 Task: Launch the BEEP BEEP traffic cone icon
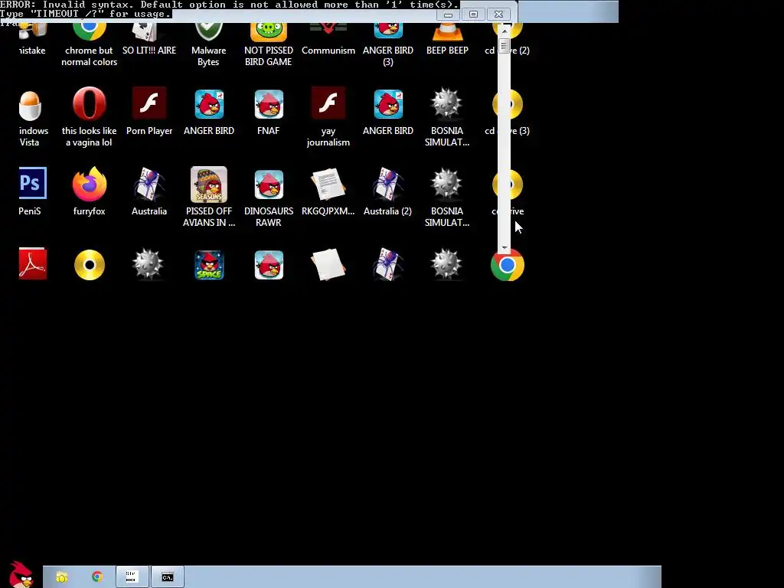pos(447,40)
